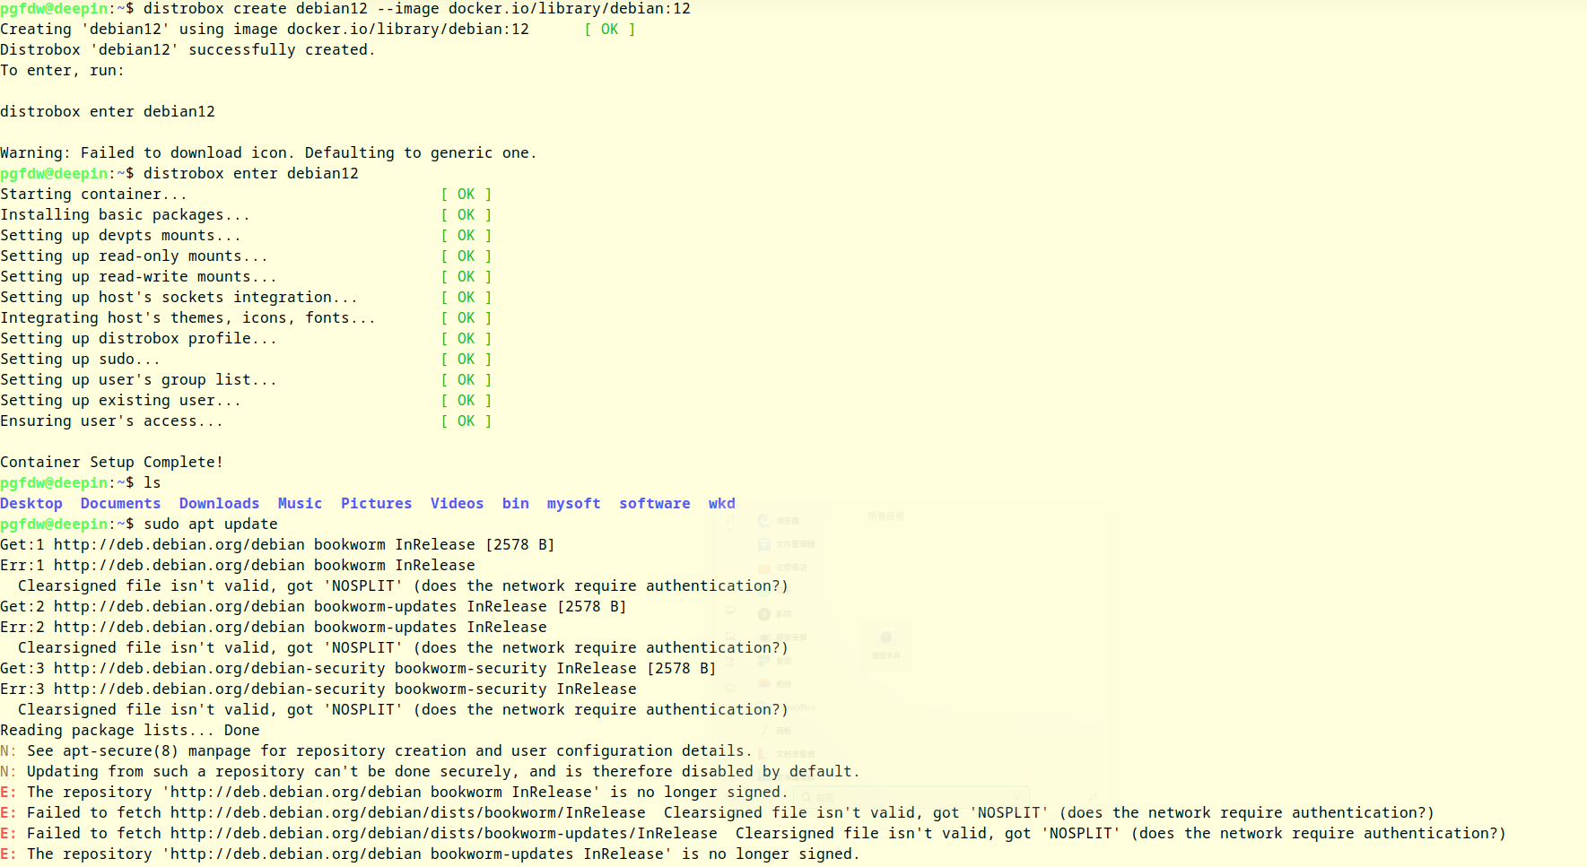Click the 'Documents' directory name in ls output
This screenshot has height=867, width=1587.
click(121, 504)
